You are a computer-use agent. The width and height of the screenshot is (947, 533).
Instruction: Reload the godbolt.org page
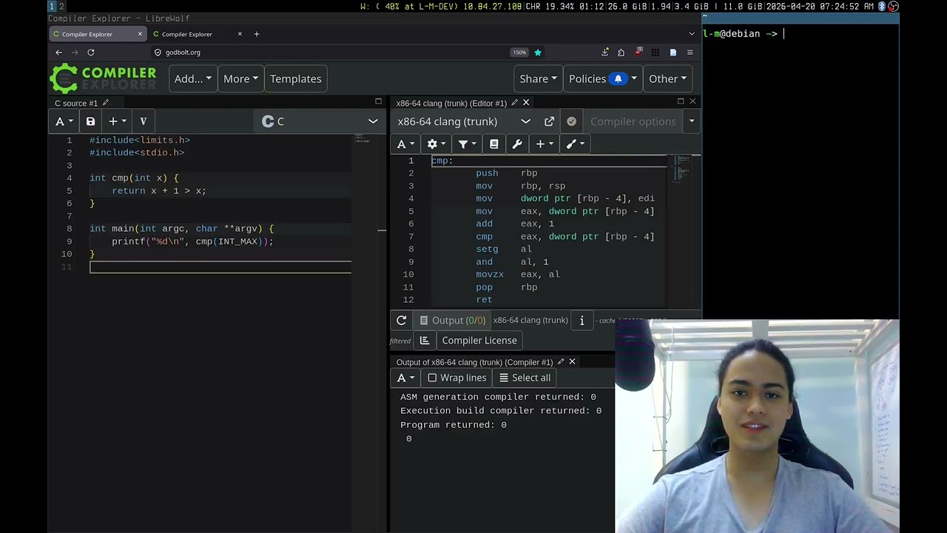coord(91,53)
